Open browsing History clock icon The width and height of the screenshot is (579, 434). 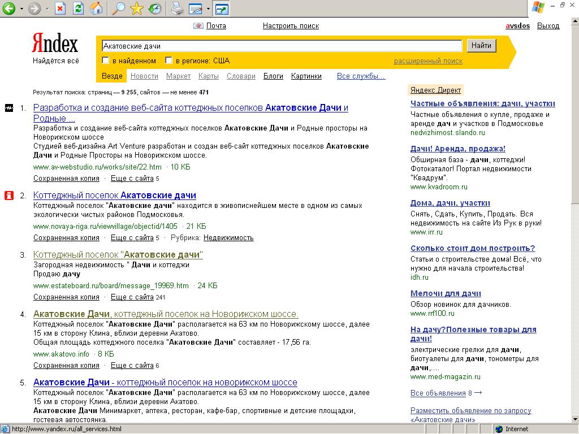(x=154, y=8)
